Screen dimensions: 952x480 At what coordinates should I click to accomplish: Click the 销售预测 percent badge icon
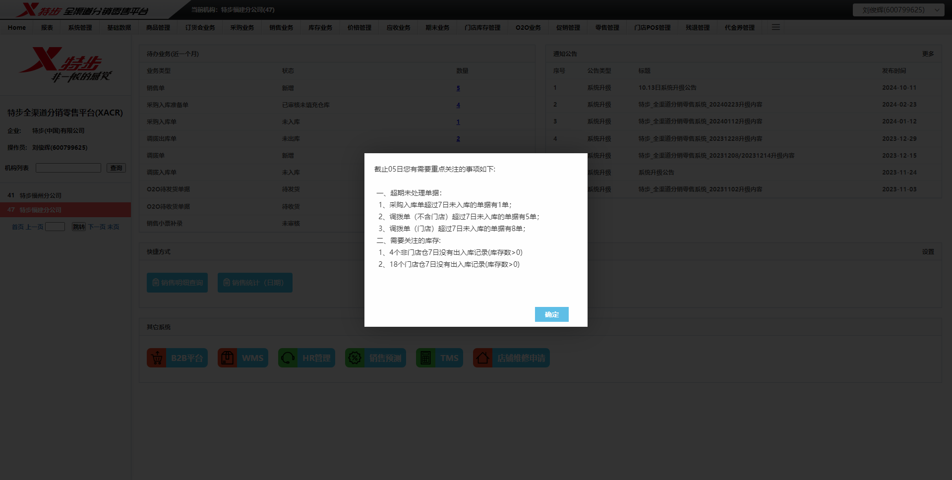[x=355, y=358]
